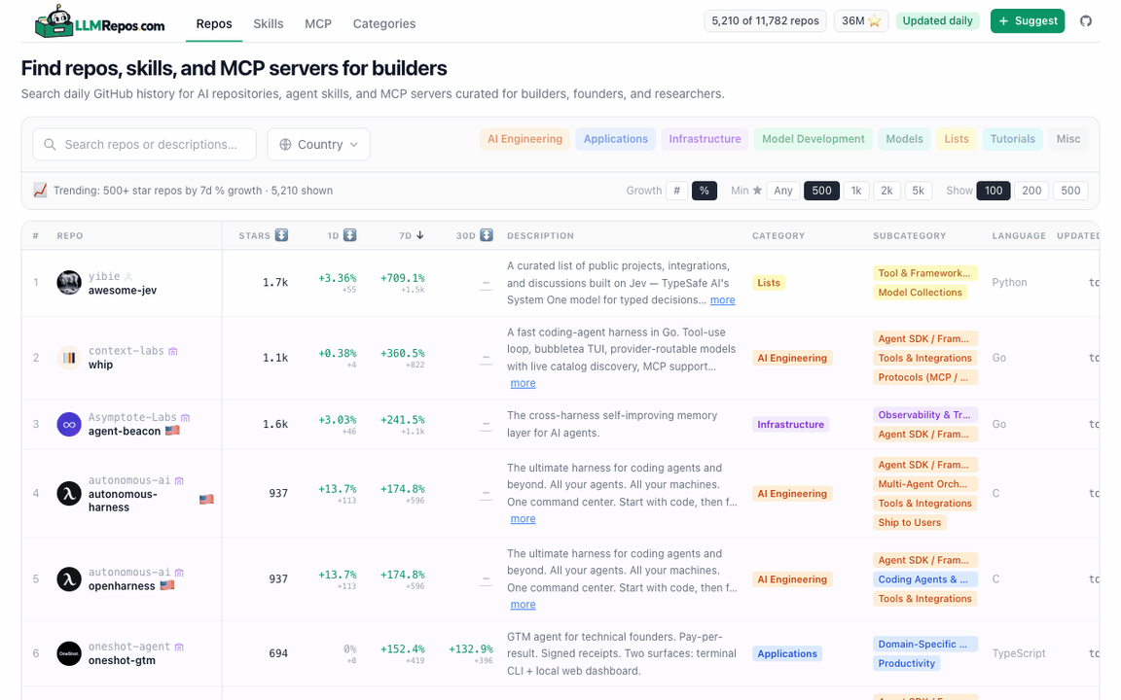1121x700 pixels.
Task: Open the Categories tab
Action: 384,23
